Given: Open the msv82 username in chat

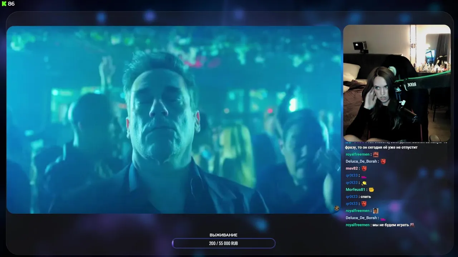Looking at the screenshot, I should tap(352, 168).
